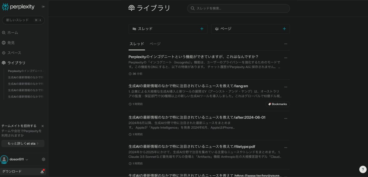Click the もっと詳しく button
This screenshot has width=368, height=177.
23,144
